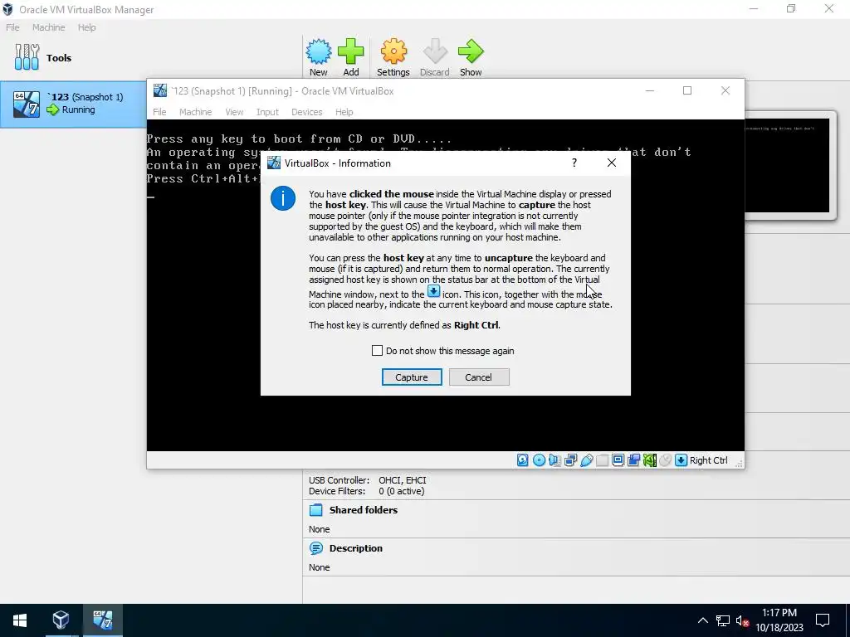Click the Show green arrow icon
This screenshot has height=637, width=850.
point(471,52)
